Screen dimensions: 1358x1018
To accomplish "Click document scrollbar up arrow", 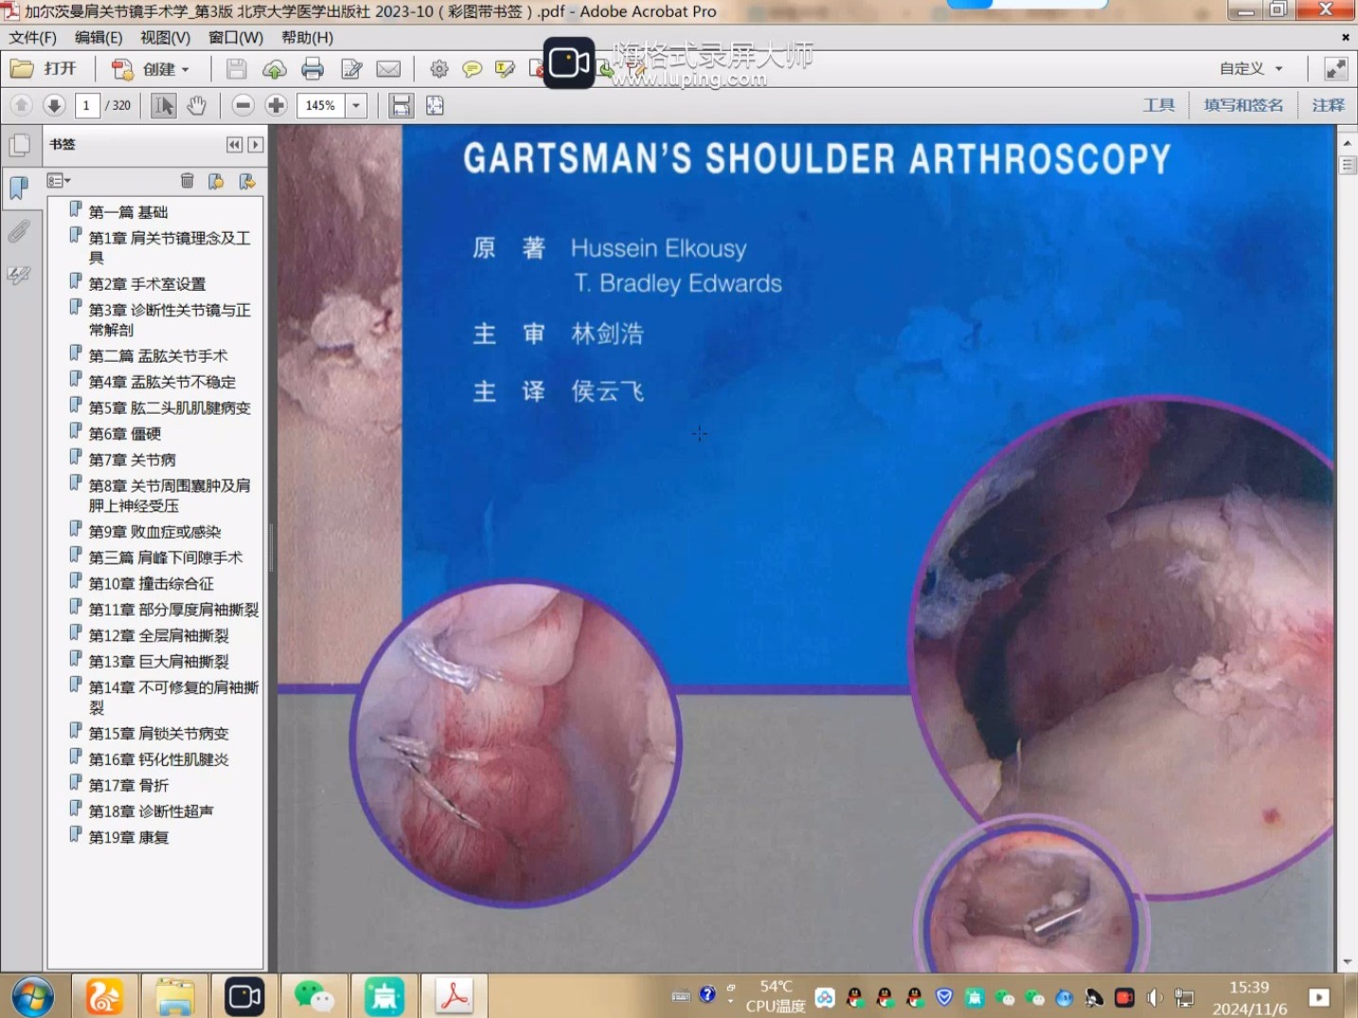I will 1348,143.
